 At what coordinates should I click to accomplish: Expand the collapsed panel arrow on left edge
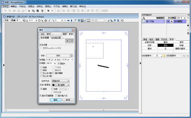point(4,65)
